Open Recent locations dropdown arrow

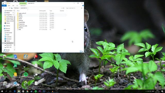(8, 8)
